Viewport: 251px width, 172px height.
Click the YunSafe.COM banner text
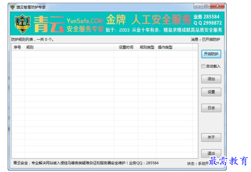point(85,21)
